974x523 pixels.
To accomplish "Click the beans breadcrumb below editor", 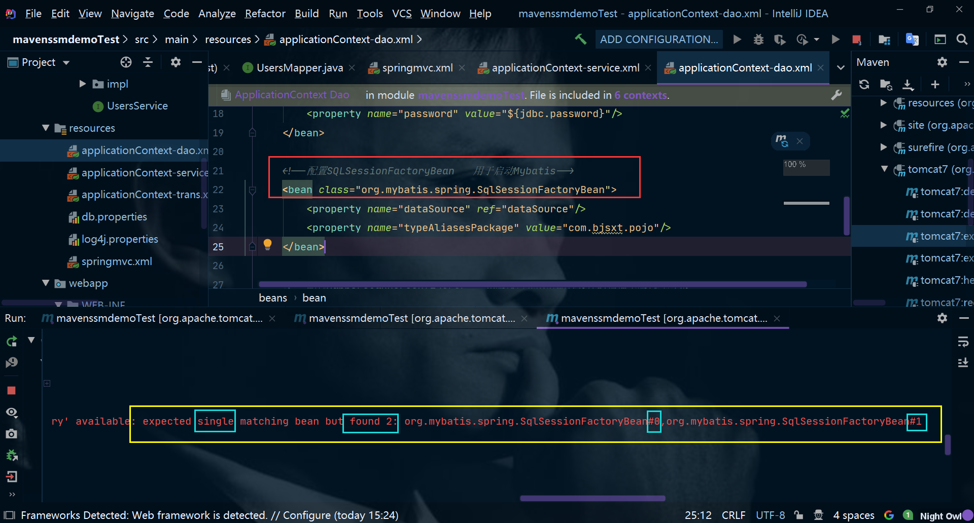I will point(273,297).
